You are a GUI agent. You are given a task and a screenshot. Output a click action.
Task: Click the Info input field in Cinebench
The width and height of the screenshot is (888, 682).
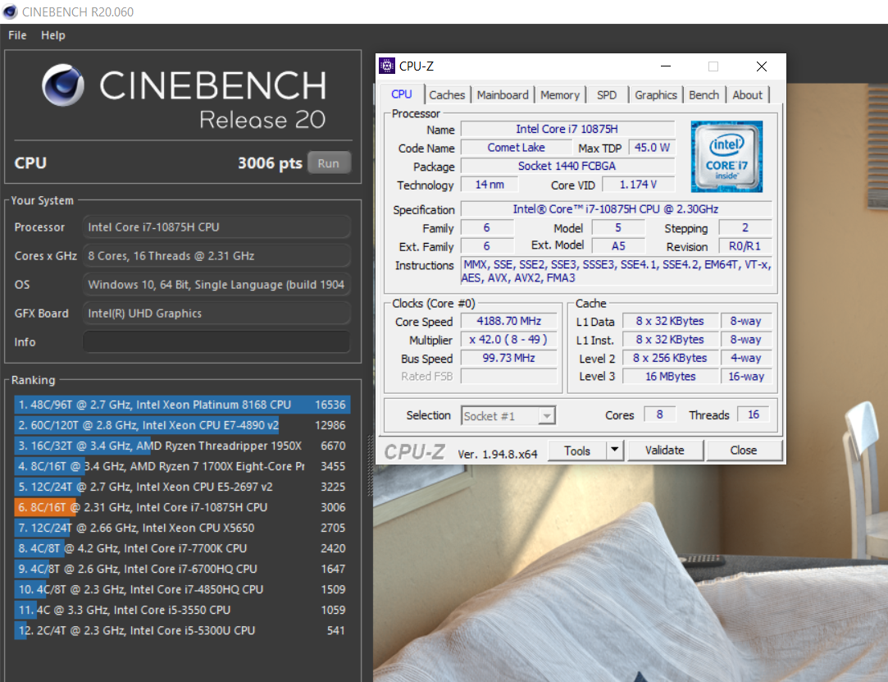tap(216, 342)
